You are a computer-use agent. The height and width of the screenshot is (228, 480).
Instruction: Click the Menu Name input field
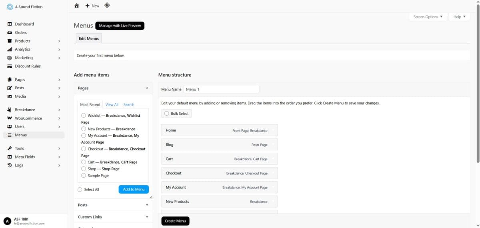pos(221,89)
